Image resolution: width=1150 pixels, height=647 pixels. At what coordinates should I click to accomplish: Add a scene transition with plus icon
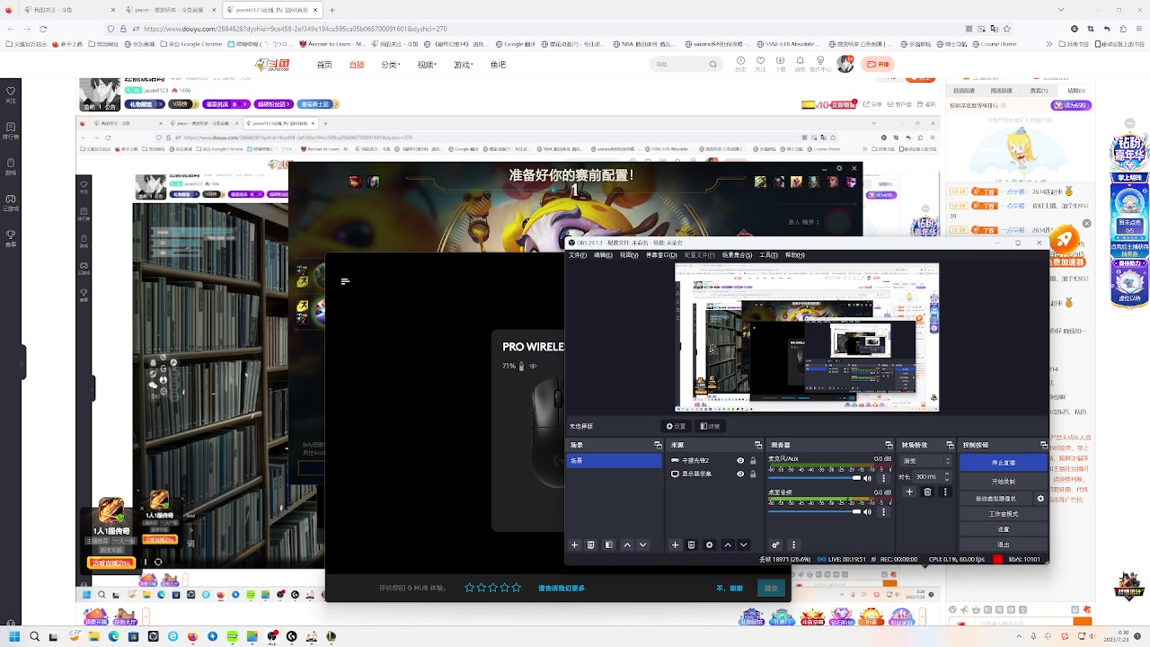click(909, 492)
